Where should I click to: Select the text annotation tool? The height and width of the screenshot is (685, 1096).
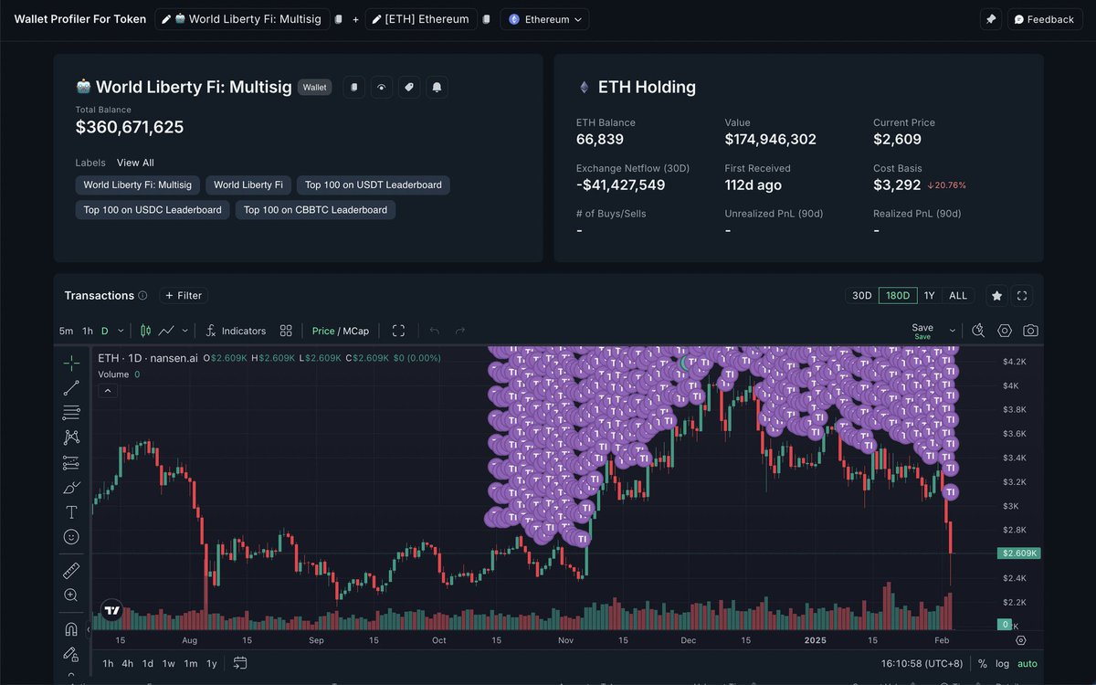click(71, 512)
